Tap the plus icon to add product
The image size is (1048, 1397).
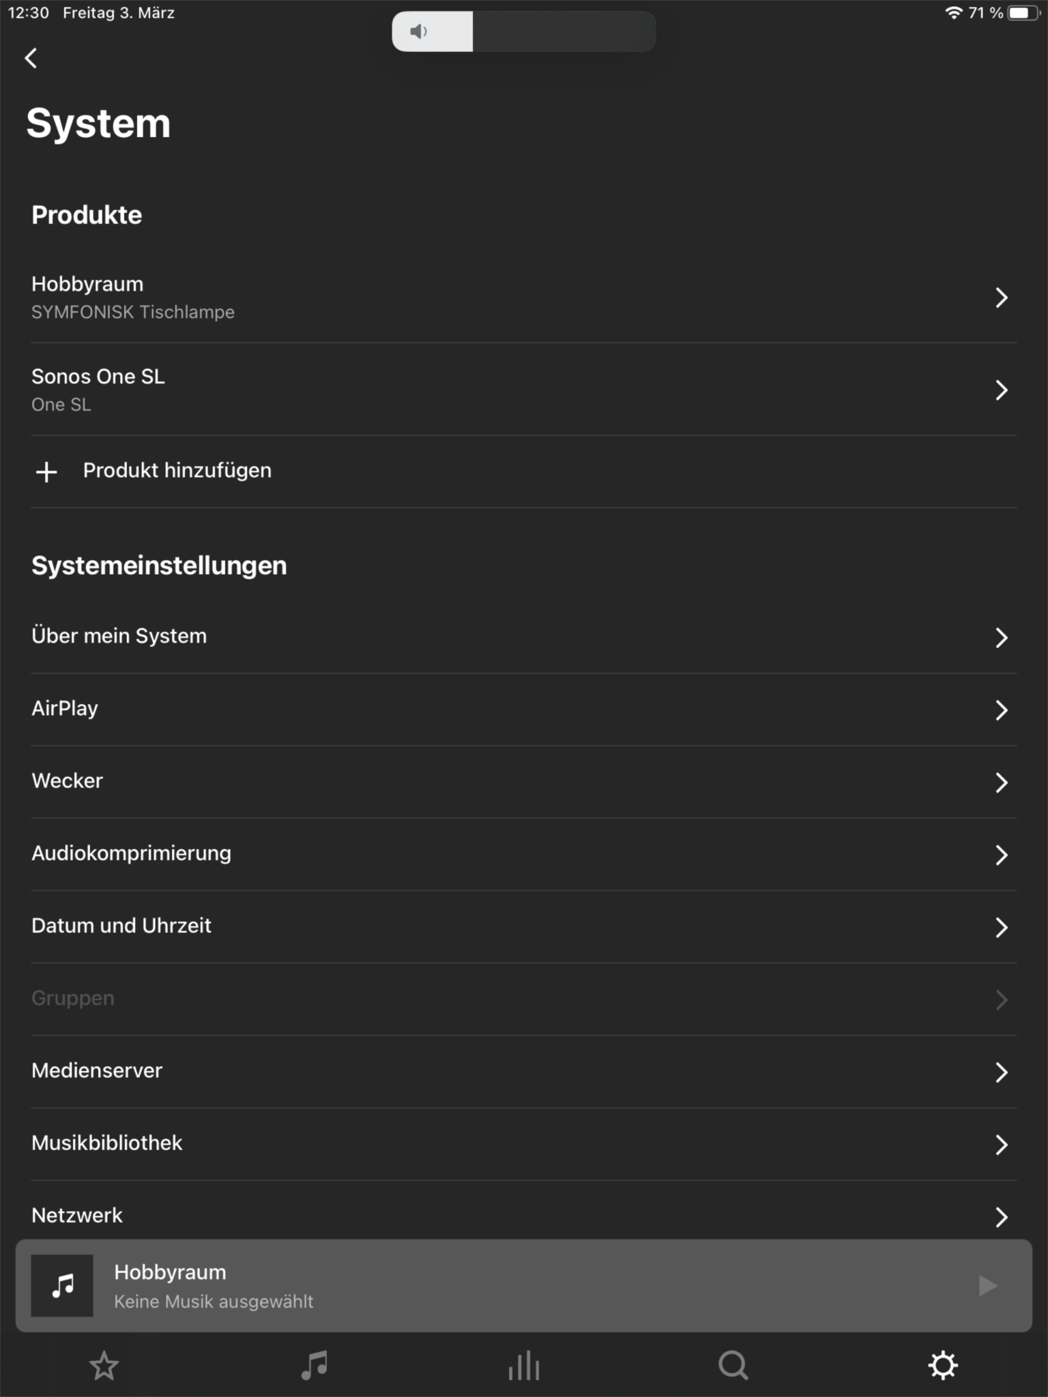click(46, 471)
